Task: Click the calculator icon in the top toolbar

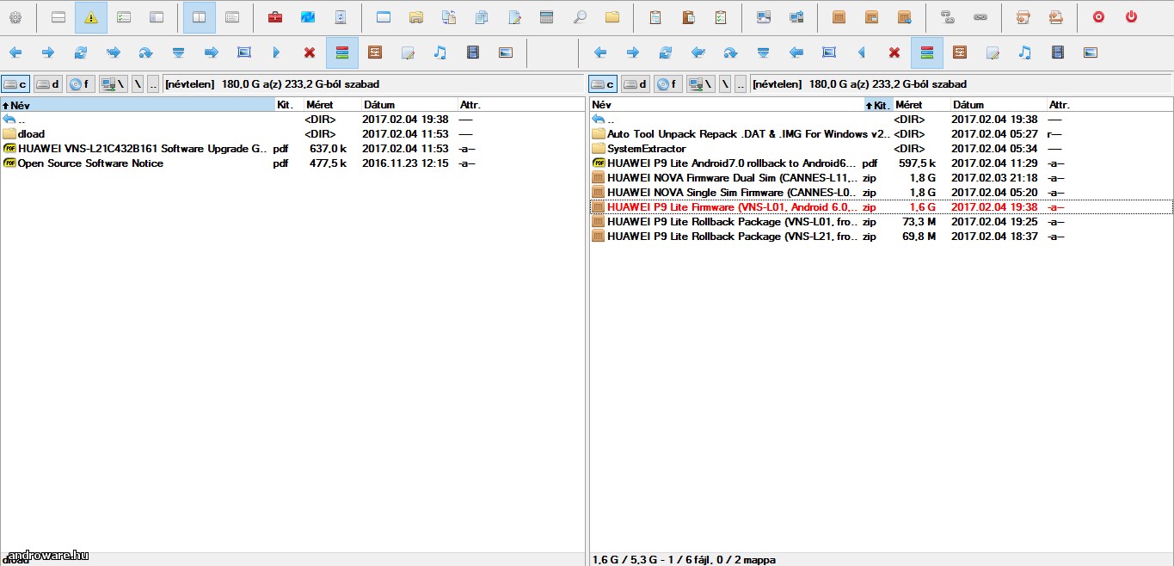Action: pos(546,17)
